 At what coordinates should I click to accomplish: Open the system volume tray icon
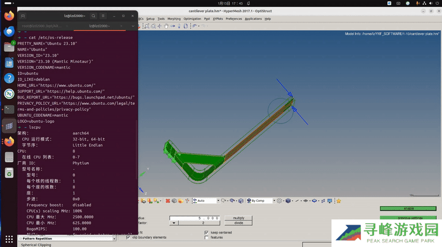tap(431, 3)
